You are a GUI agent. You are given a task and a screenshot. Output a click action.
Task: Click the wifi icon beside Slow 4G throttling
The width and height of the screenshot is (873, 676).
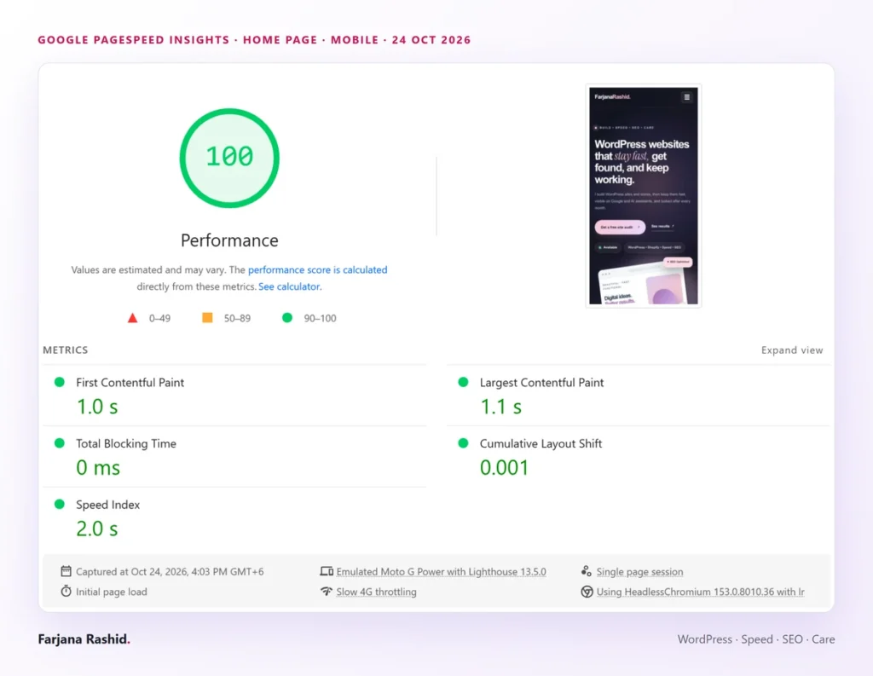[x=327, y=592]
